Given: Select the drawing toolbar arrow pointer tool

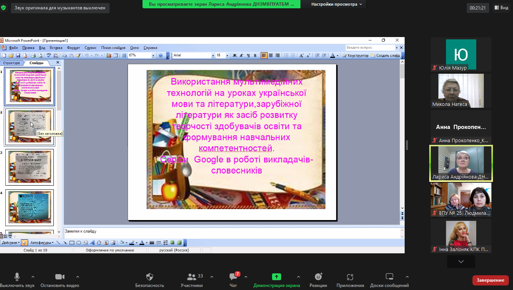Looking at the screenshot, I should pyautogui.click(x=24, y=243).
